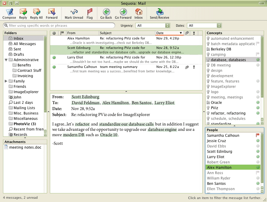The image size is (267, 202).
Task: Toggle the filter dot next to Jessie Cruz
Action: (258, 141)
